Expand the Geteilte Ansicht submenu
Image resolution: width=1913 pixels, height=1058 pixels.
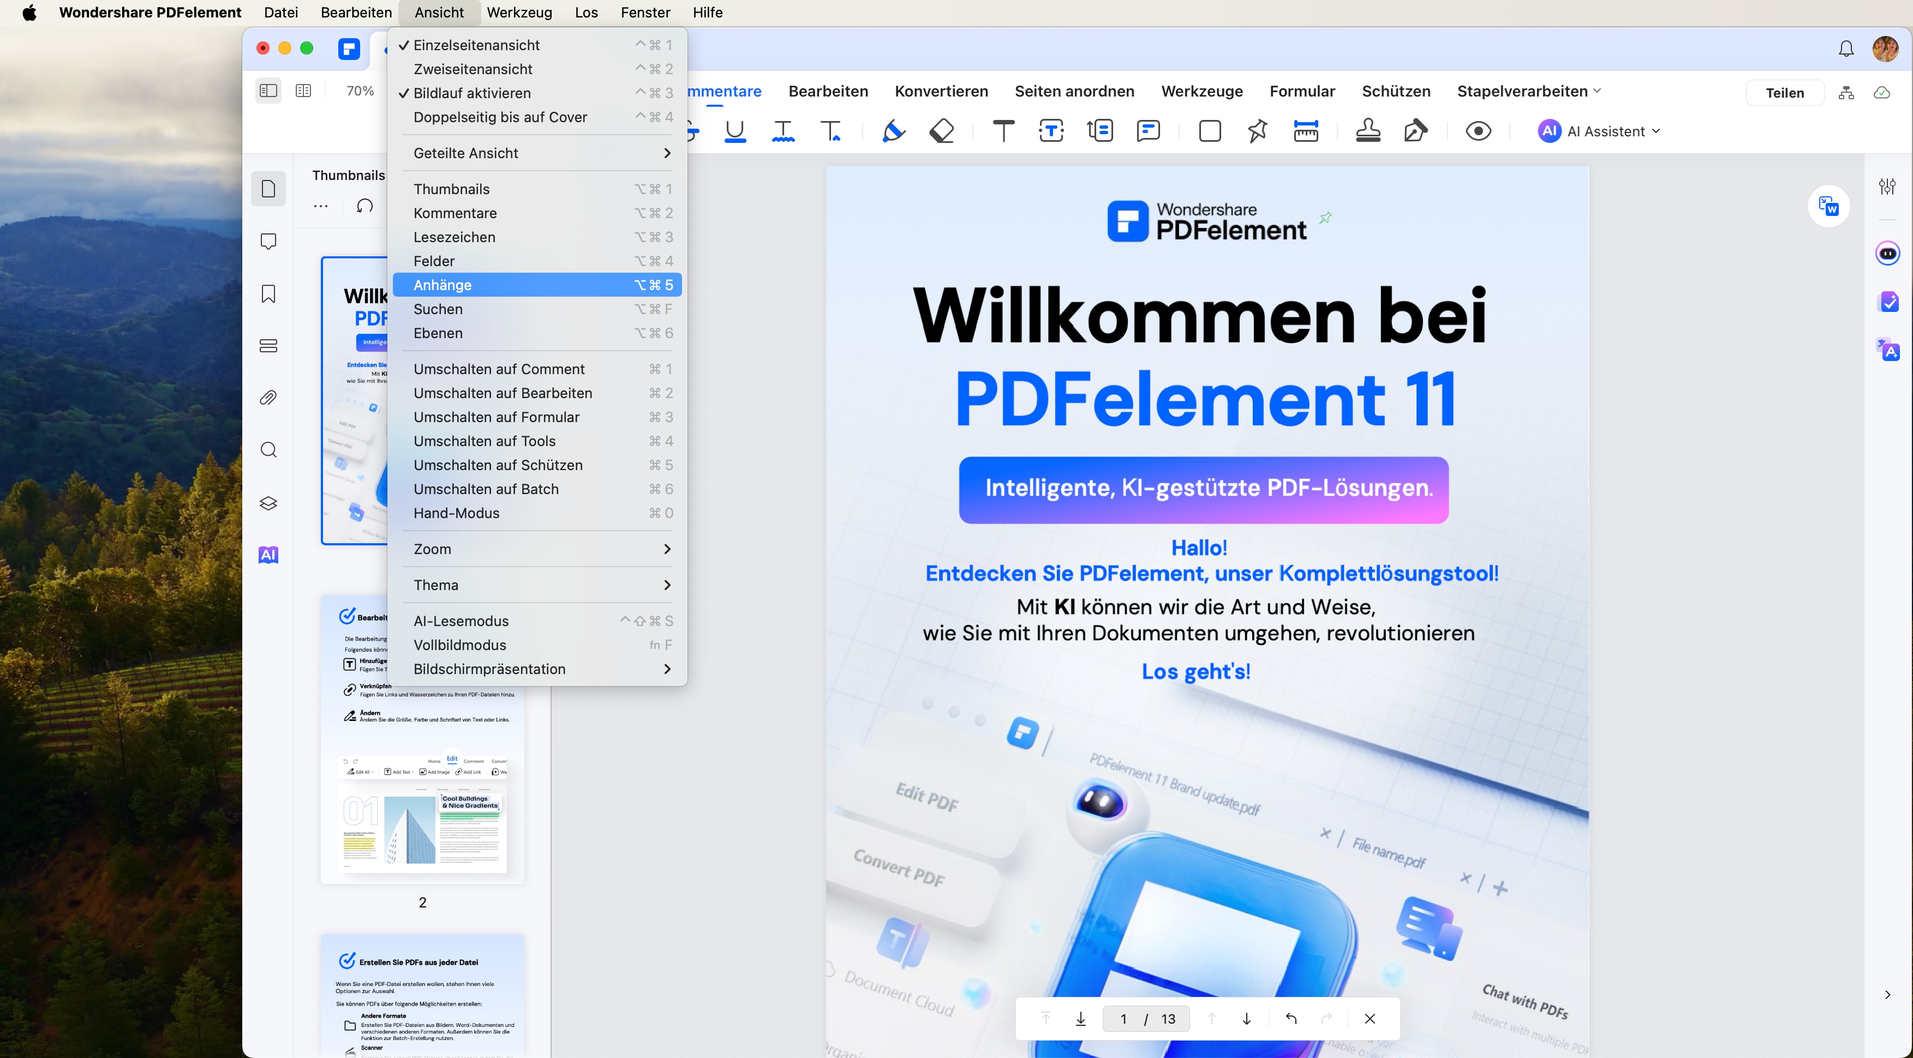(x=537, y=153)
